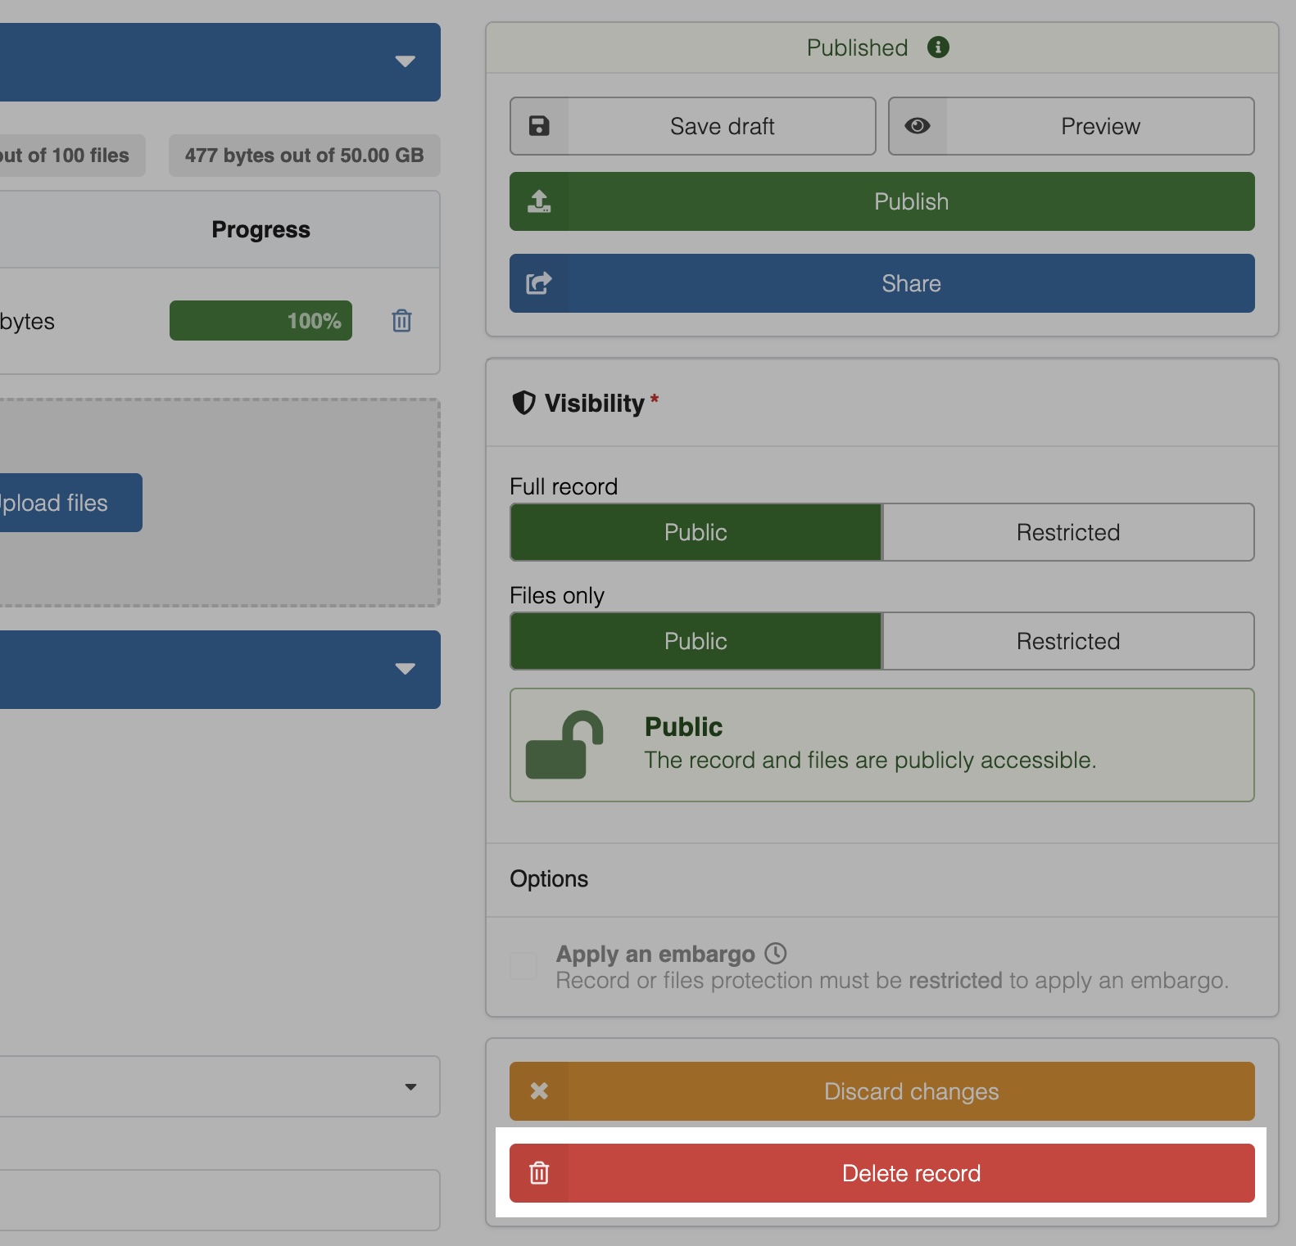Click the X icon on Discard changes
The image size is (1296, 1246).
pyautogui.click(x=539, y=1091)
